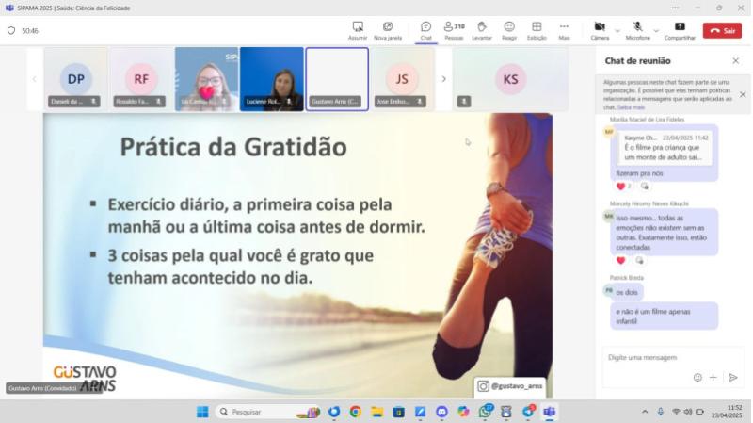Click the 'os dois' chat message
753x423 pixels.
point(627,292)
